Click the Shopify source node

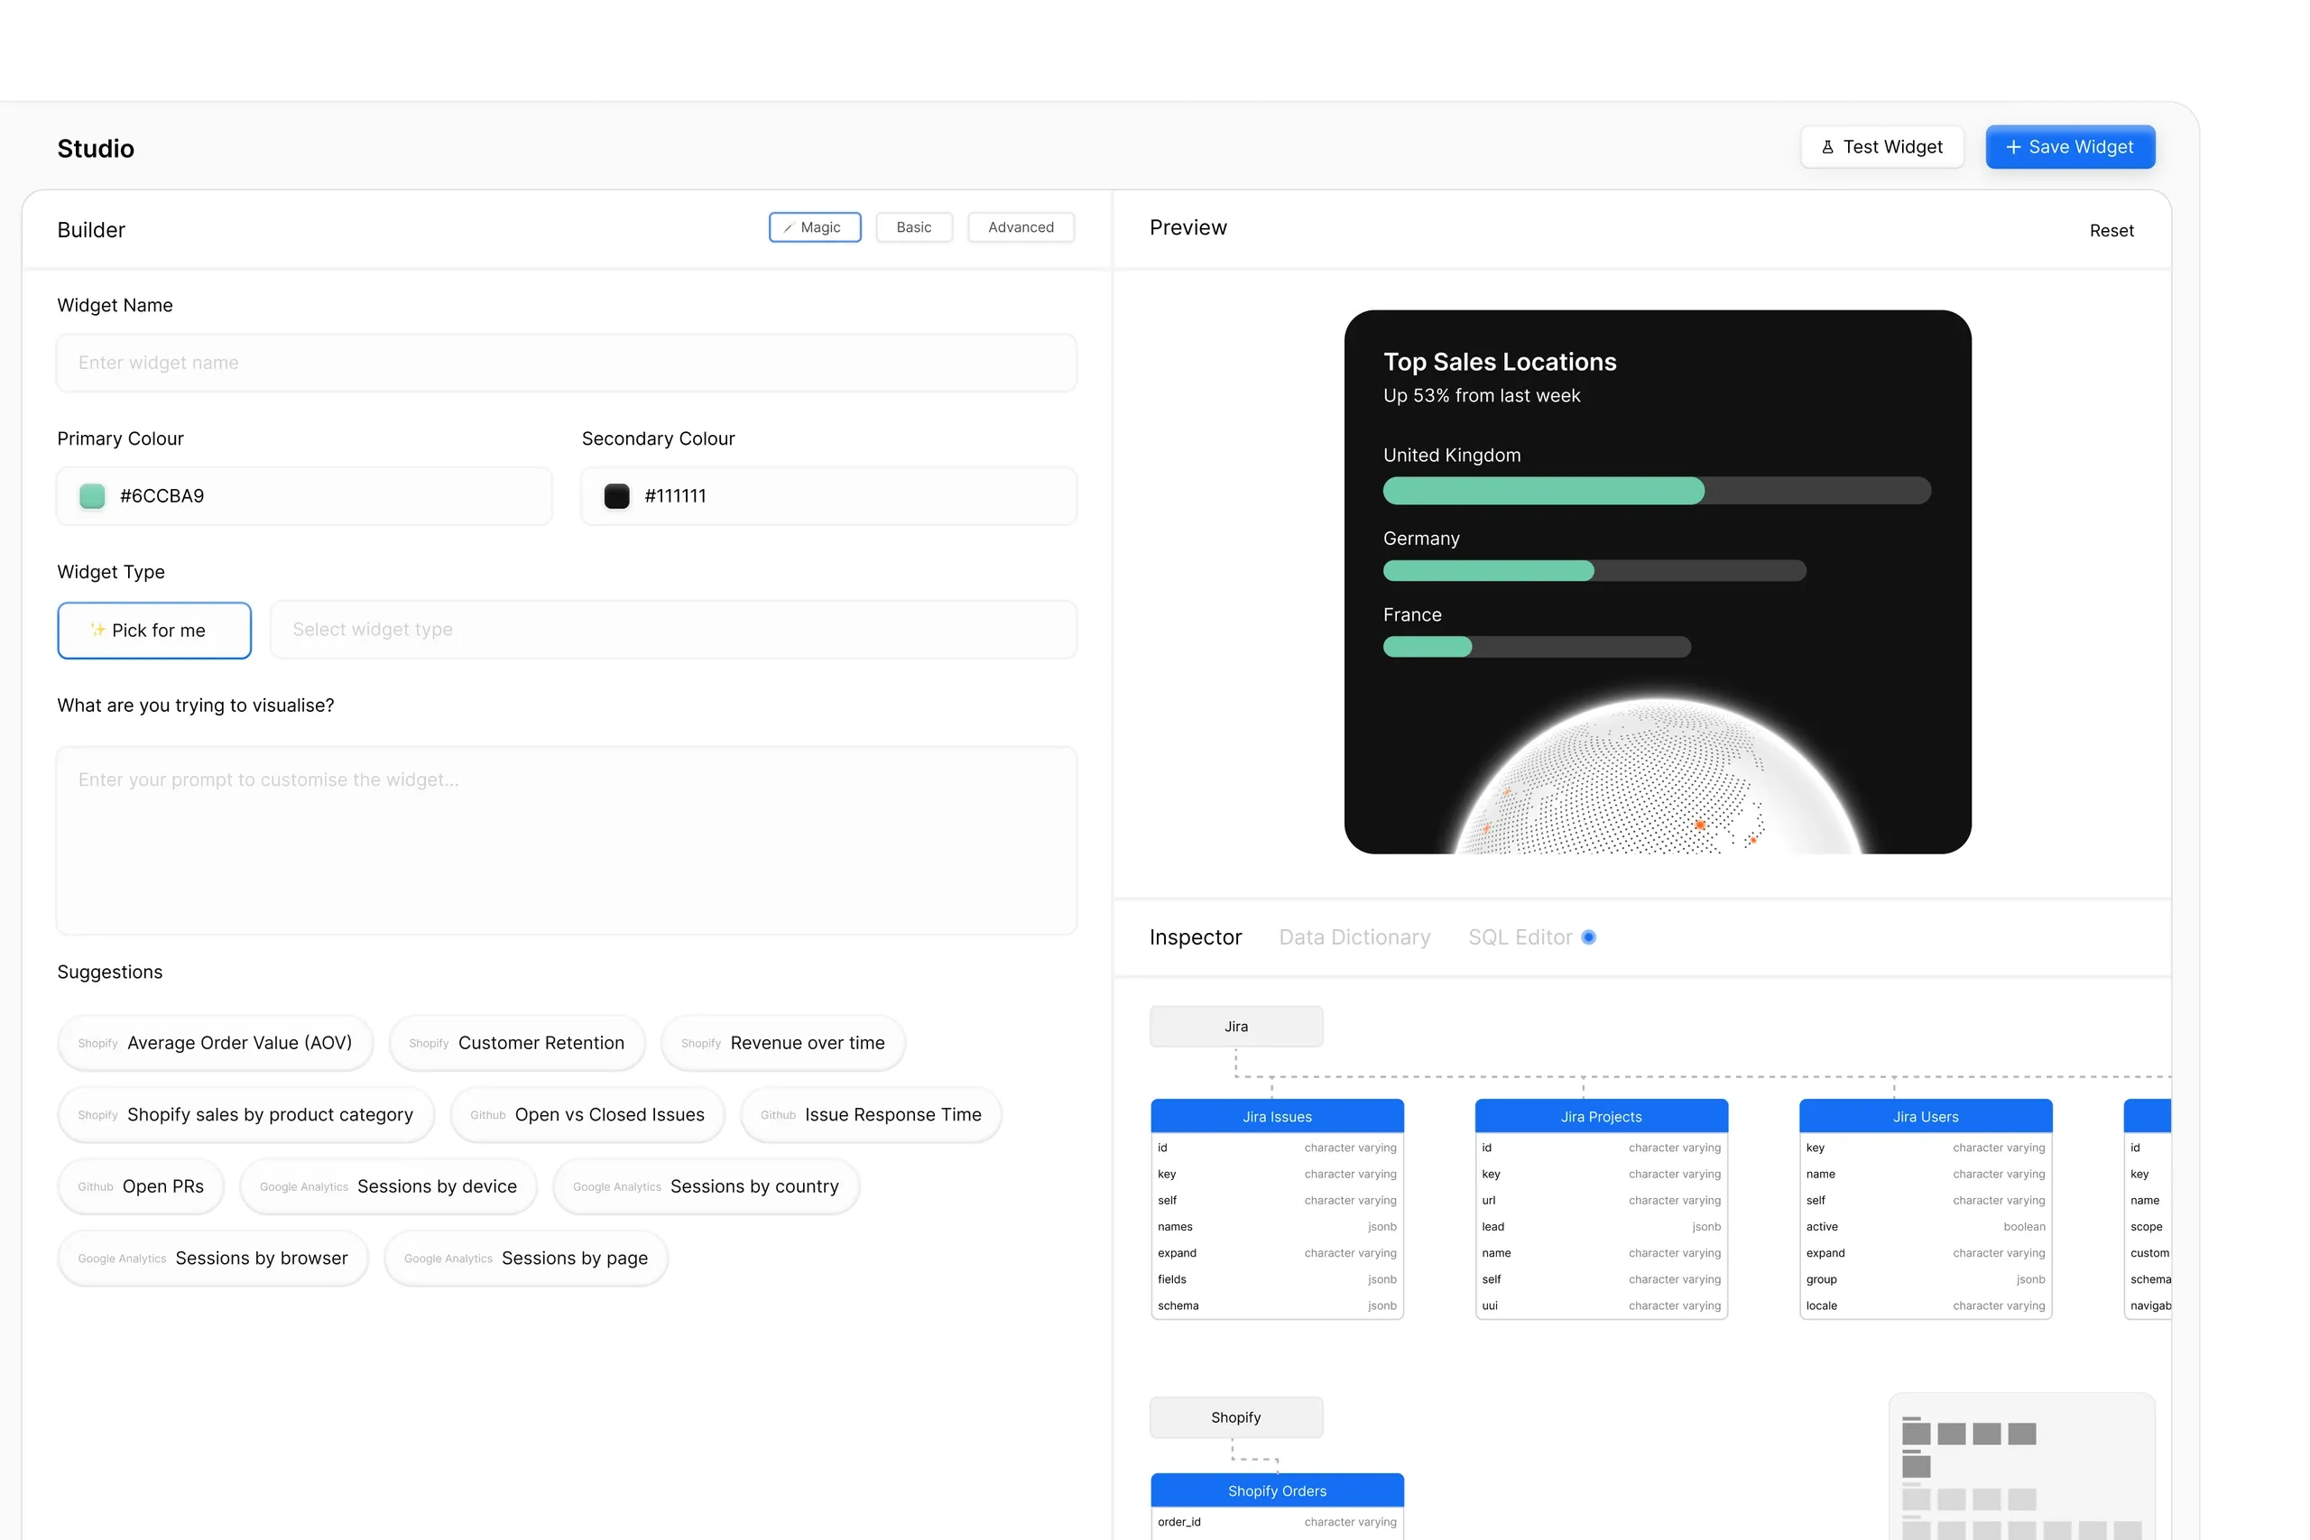click(x=1235, y=1417)
